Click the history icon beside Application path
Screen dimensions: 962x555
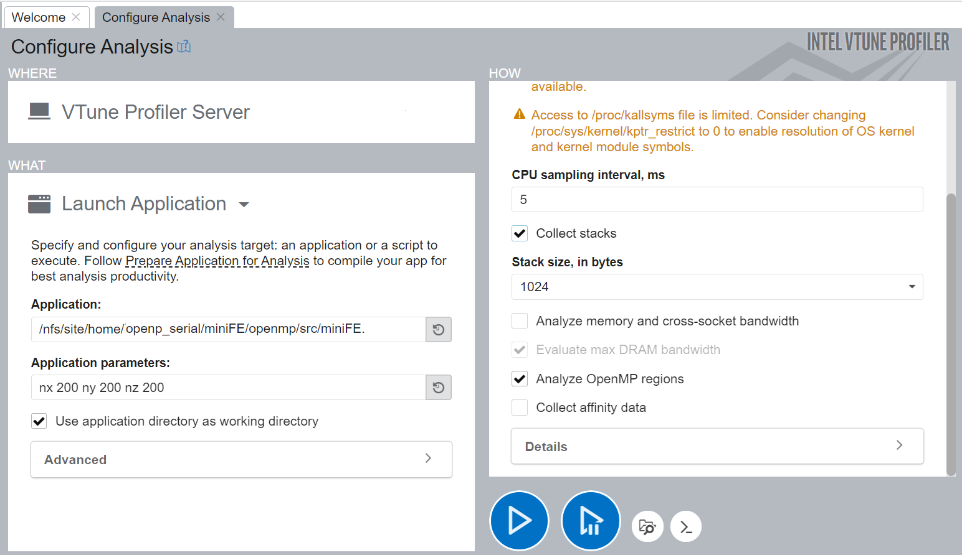(439, 330)
